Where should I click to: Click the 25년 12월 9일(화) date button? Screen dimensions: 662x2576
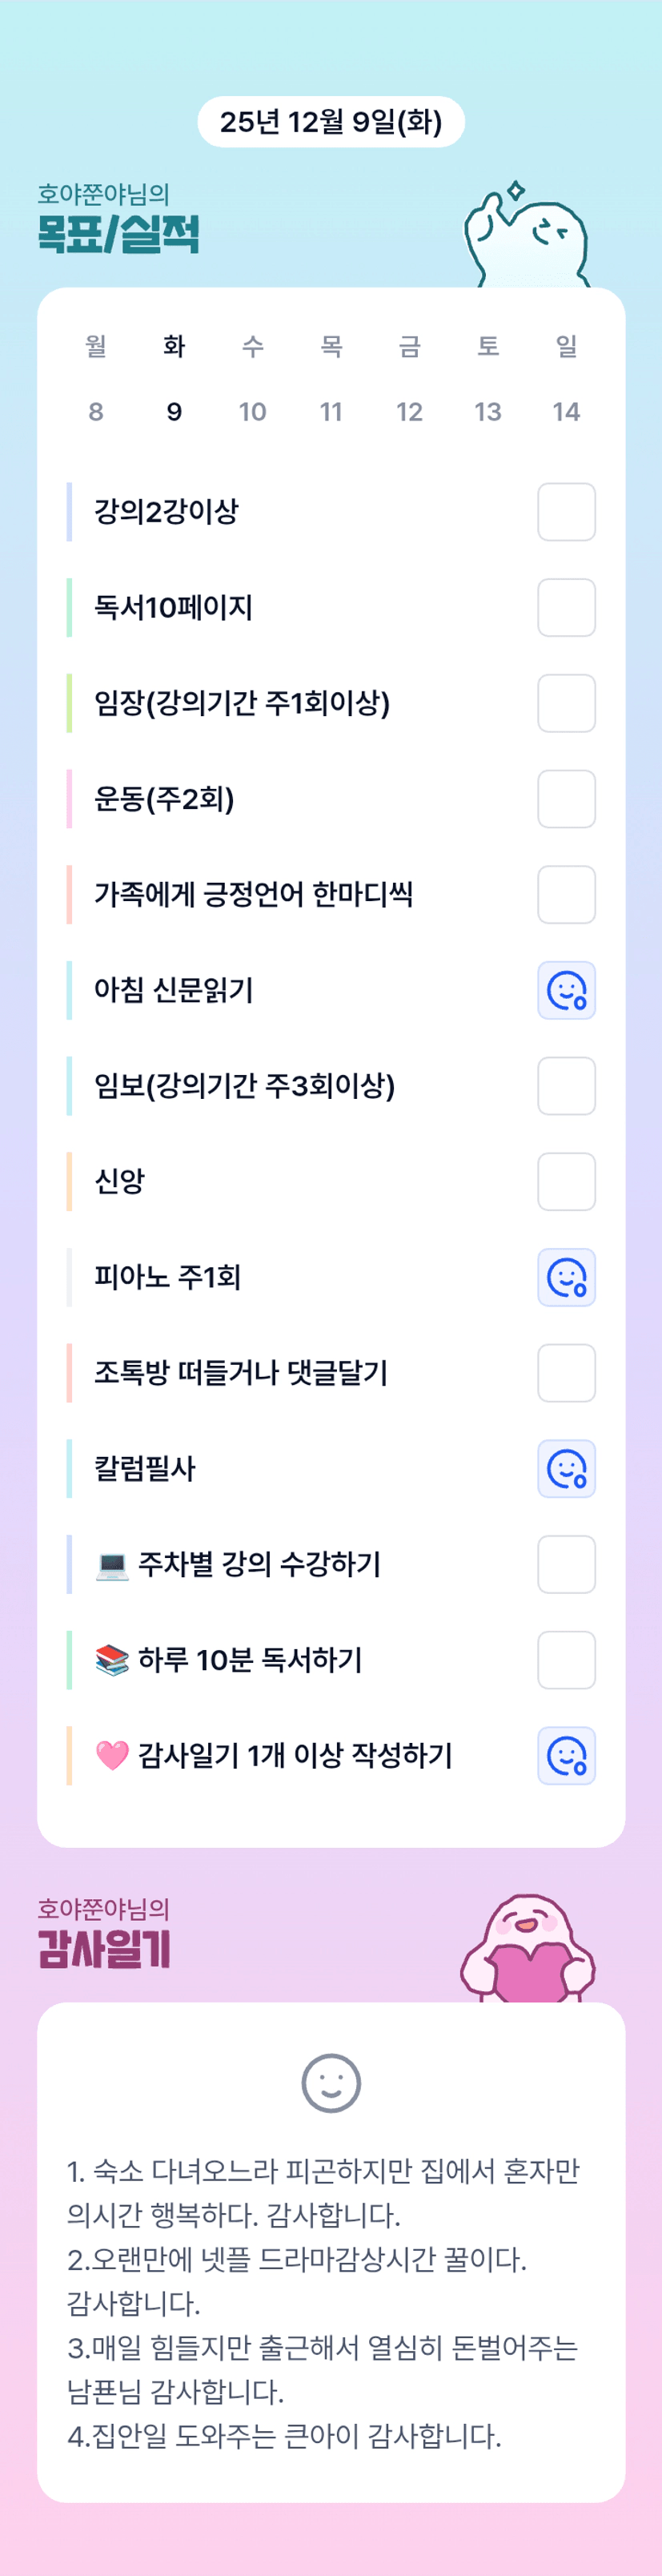[x=331, y=122]
